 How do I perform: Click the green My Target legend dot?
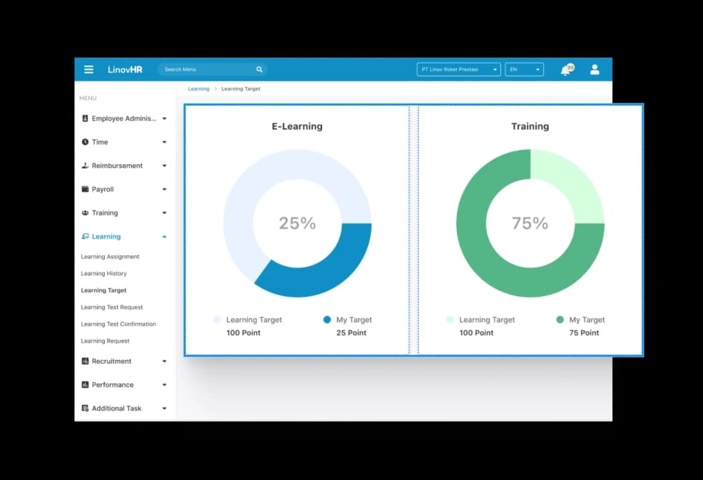[560, 319]
